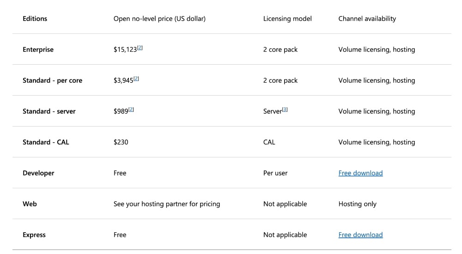Select the Standard - server edition name
Viewport: 462px width, 254px height.
tap(49, 112)
